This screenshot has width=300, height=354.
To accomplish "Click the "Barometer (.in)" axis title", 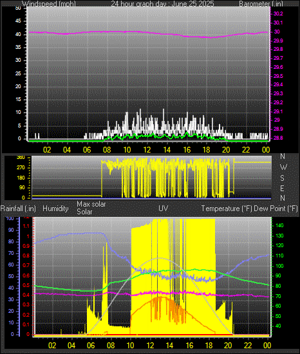I will pyautogui.click(x=261, y=4).
